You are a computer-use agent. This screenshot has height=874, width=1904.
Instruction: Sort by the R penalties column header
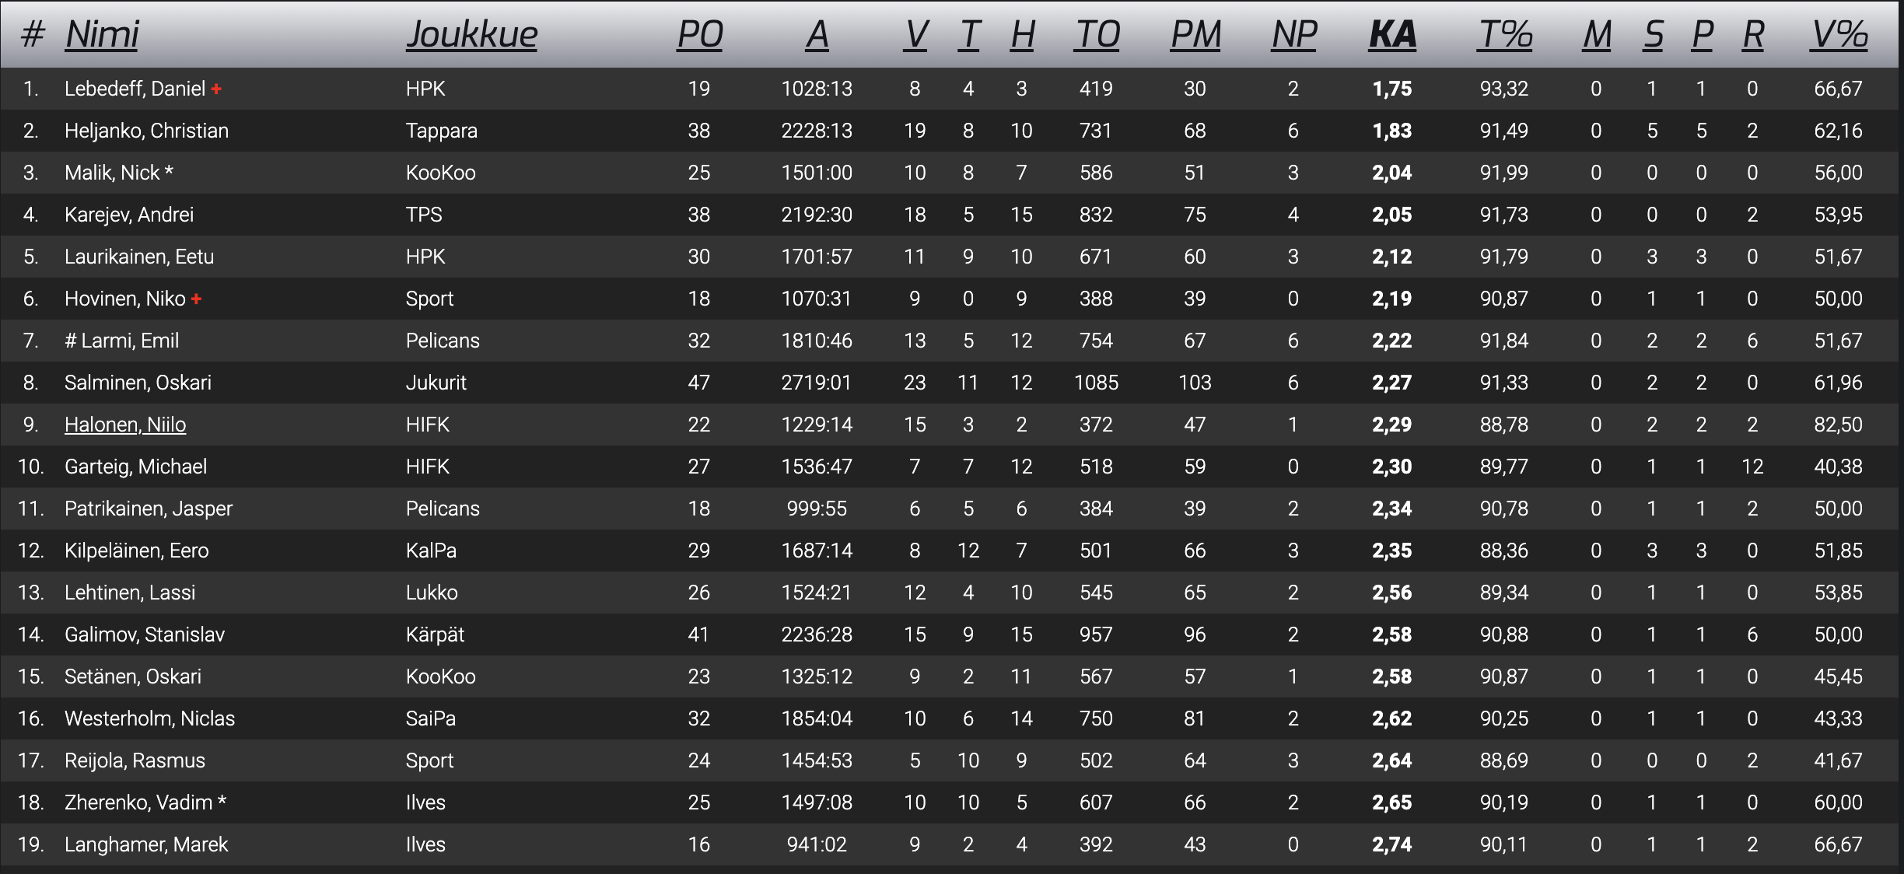[x=1752, y=34]
